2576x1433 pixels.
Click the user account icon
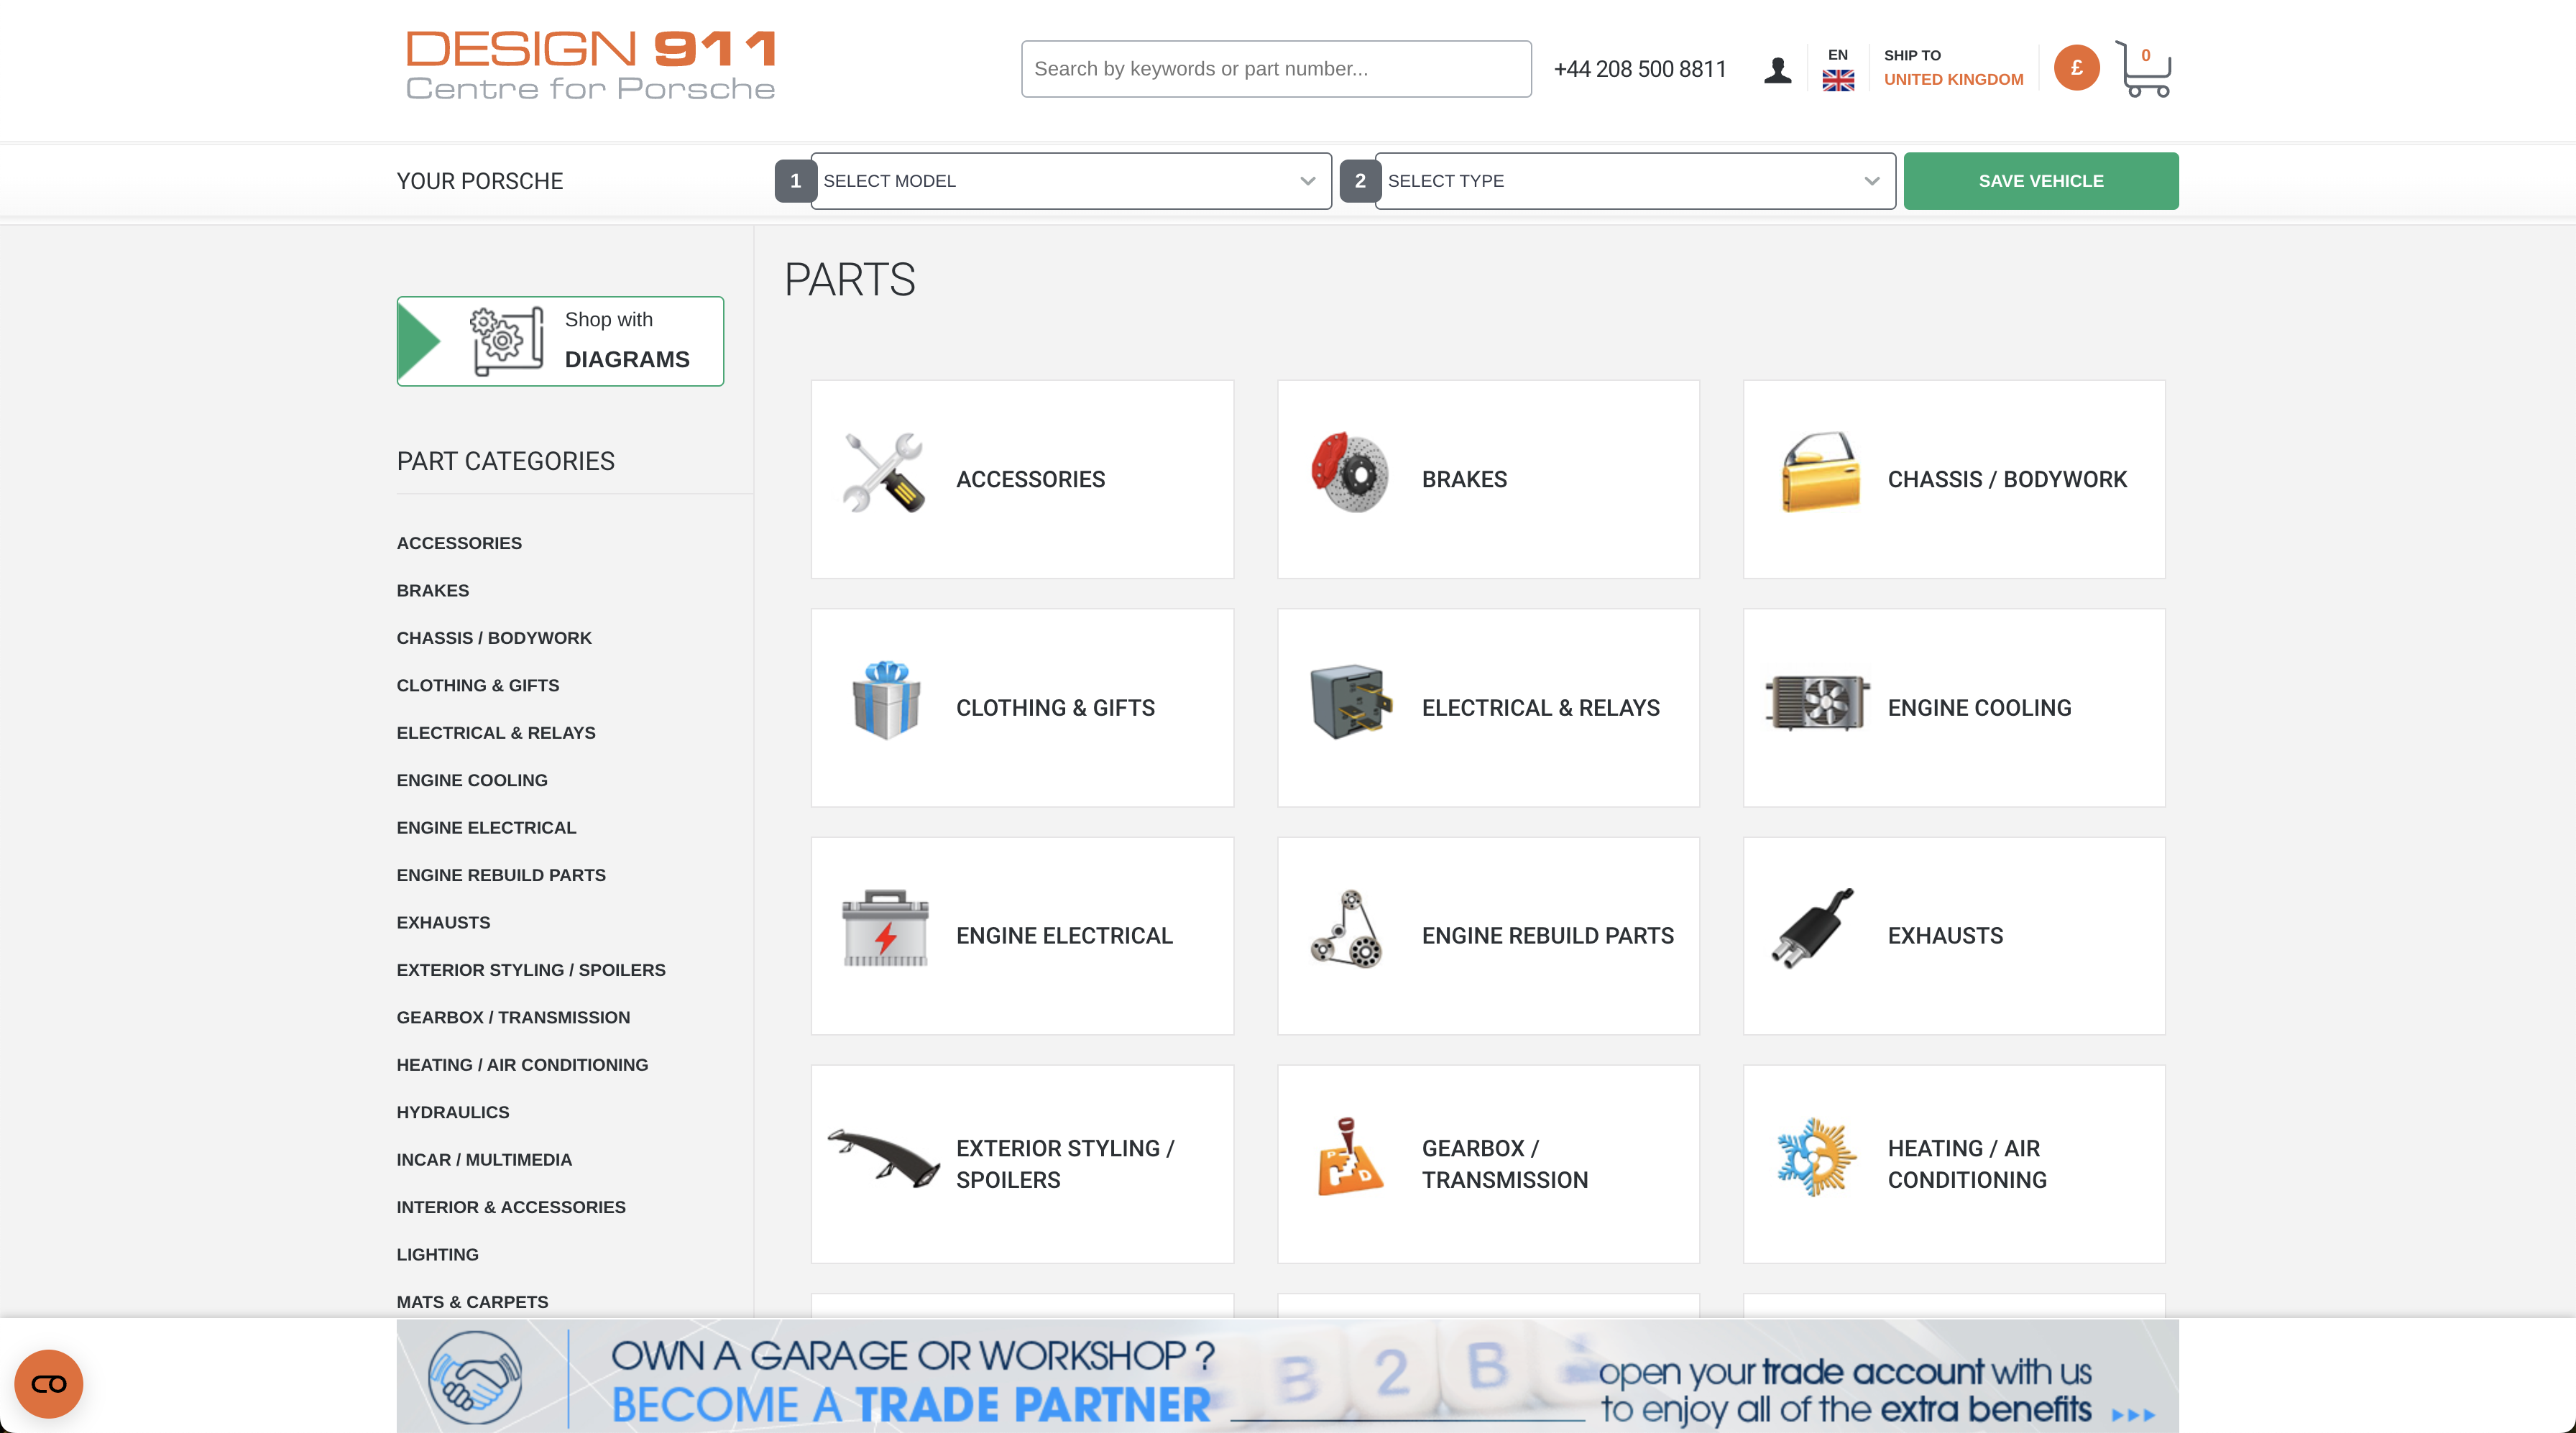(1777, 68)
